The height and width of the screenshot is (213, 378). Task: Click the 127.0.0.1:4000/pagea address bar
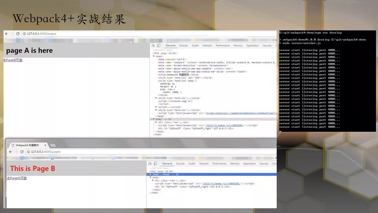point(149,34)
